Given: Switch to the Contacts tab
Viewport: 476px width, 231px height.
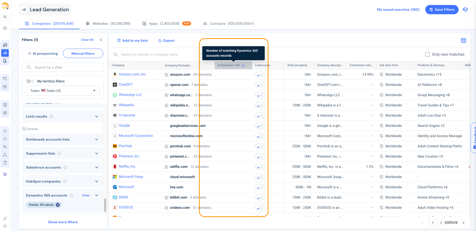Looking at the screenshot, I should 229,23.
